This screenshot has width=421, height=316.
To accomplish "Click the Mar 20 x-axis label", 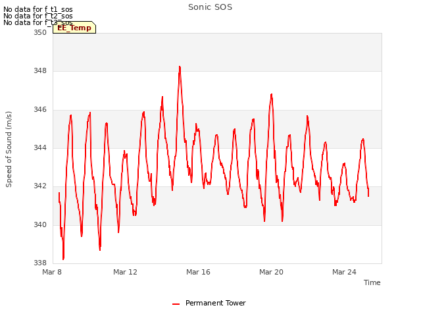I will tap(271, 272).
